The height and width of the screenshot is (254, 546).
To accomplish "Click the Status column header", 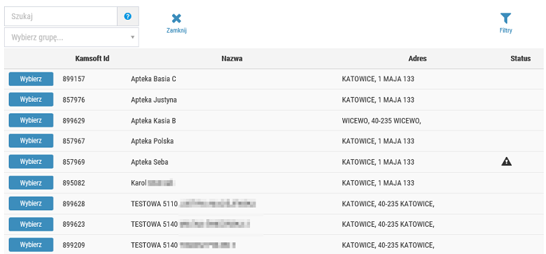I will pyautogui.click(x=521, y=59).
